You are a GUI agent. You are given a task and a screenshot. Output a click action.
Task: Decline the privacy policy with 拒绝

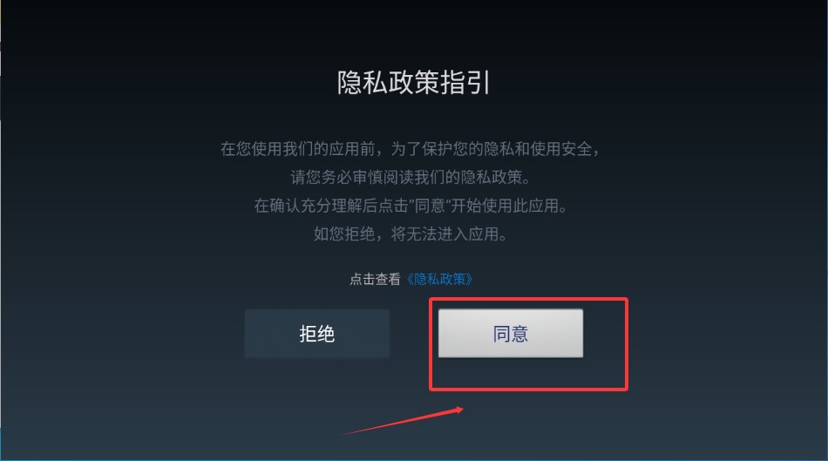coord(317,333)
